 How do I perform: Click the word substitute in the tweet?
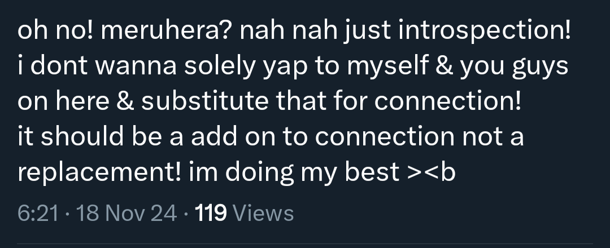(x=204, y=101)
